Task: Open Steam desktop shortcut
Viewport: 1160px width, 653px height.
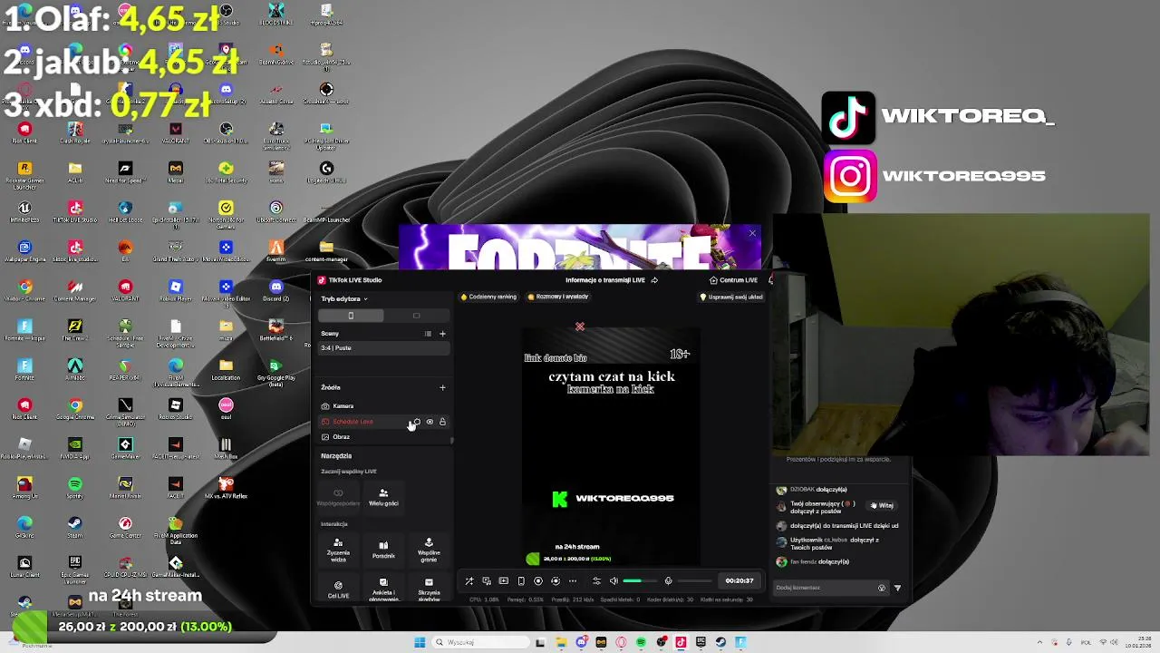Action: (x=75, y=527)
